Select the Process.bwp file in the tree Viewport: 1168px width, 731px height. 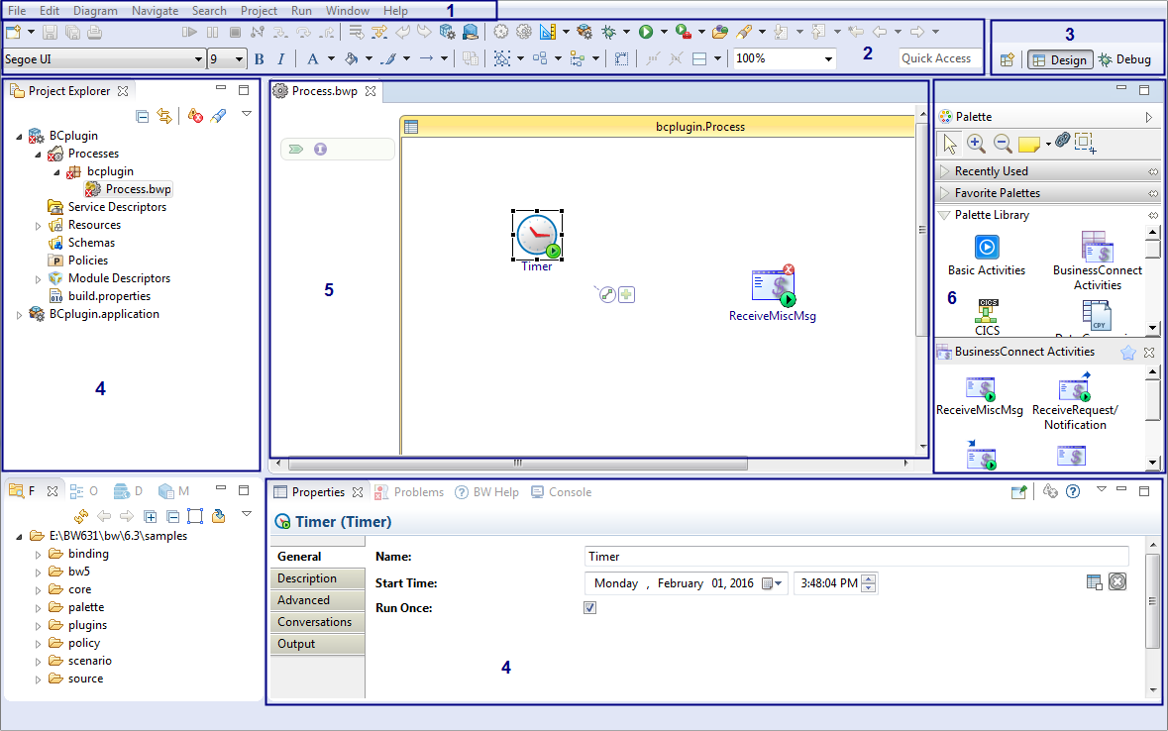(138, 189)
